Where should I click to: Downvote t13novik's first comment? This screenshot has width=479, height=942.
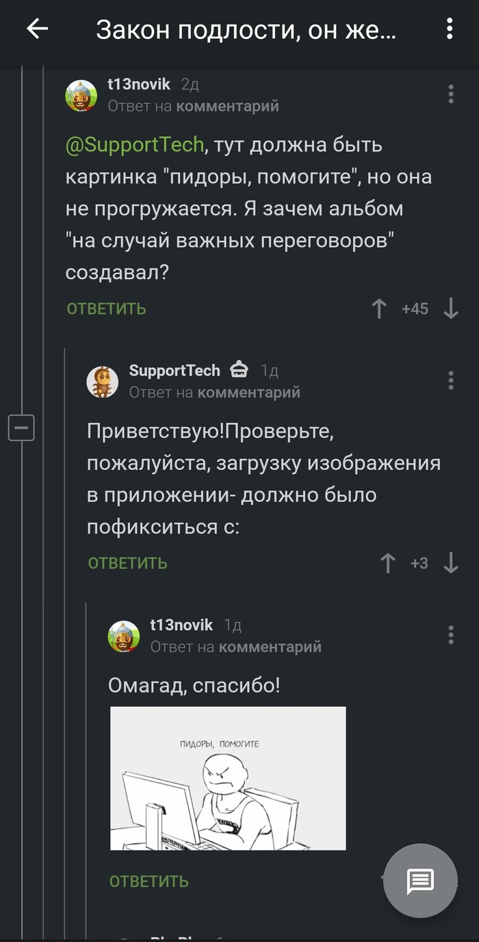[x=450, y=309]
